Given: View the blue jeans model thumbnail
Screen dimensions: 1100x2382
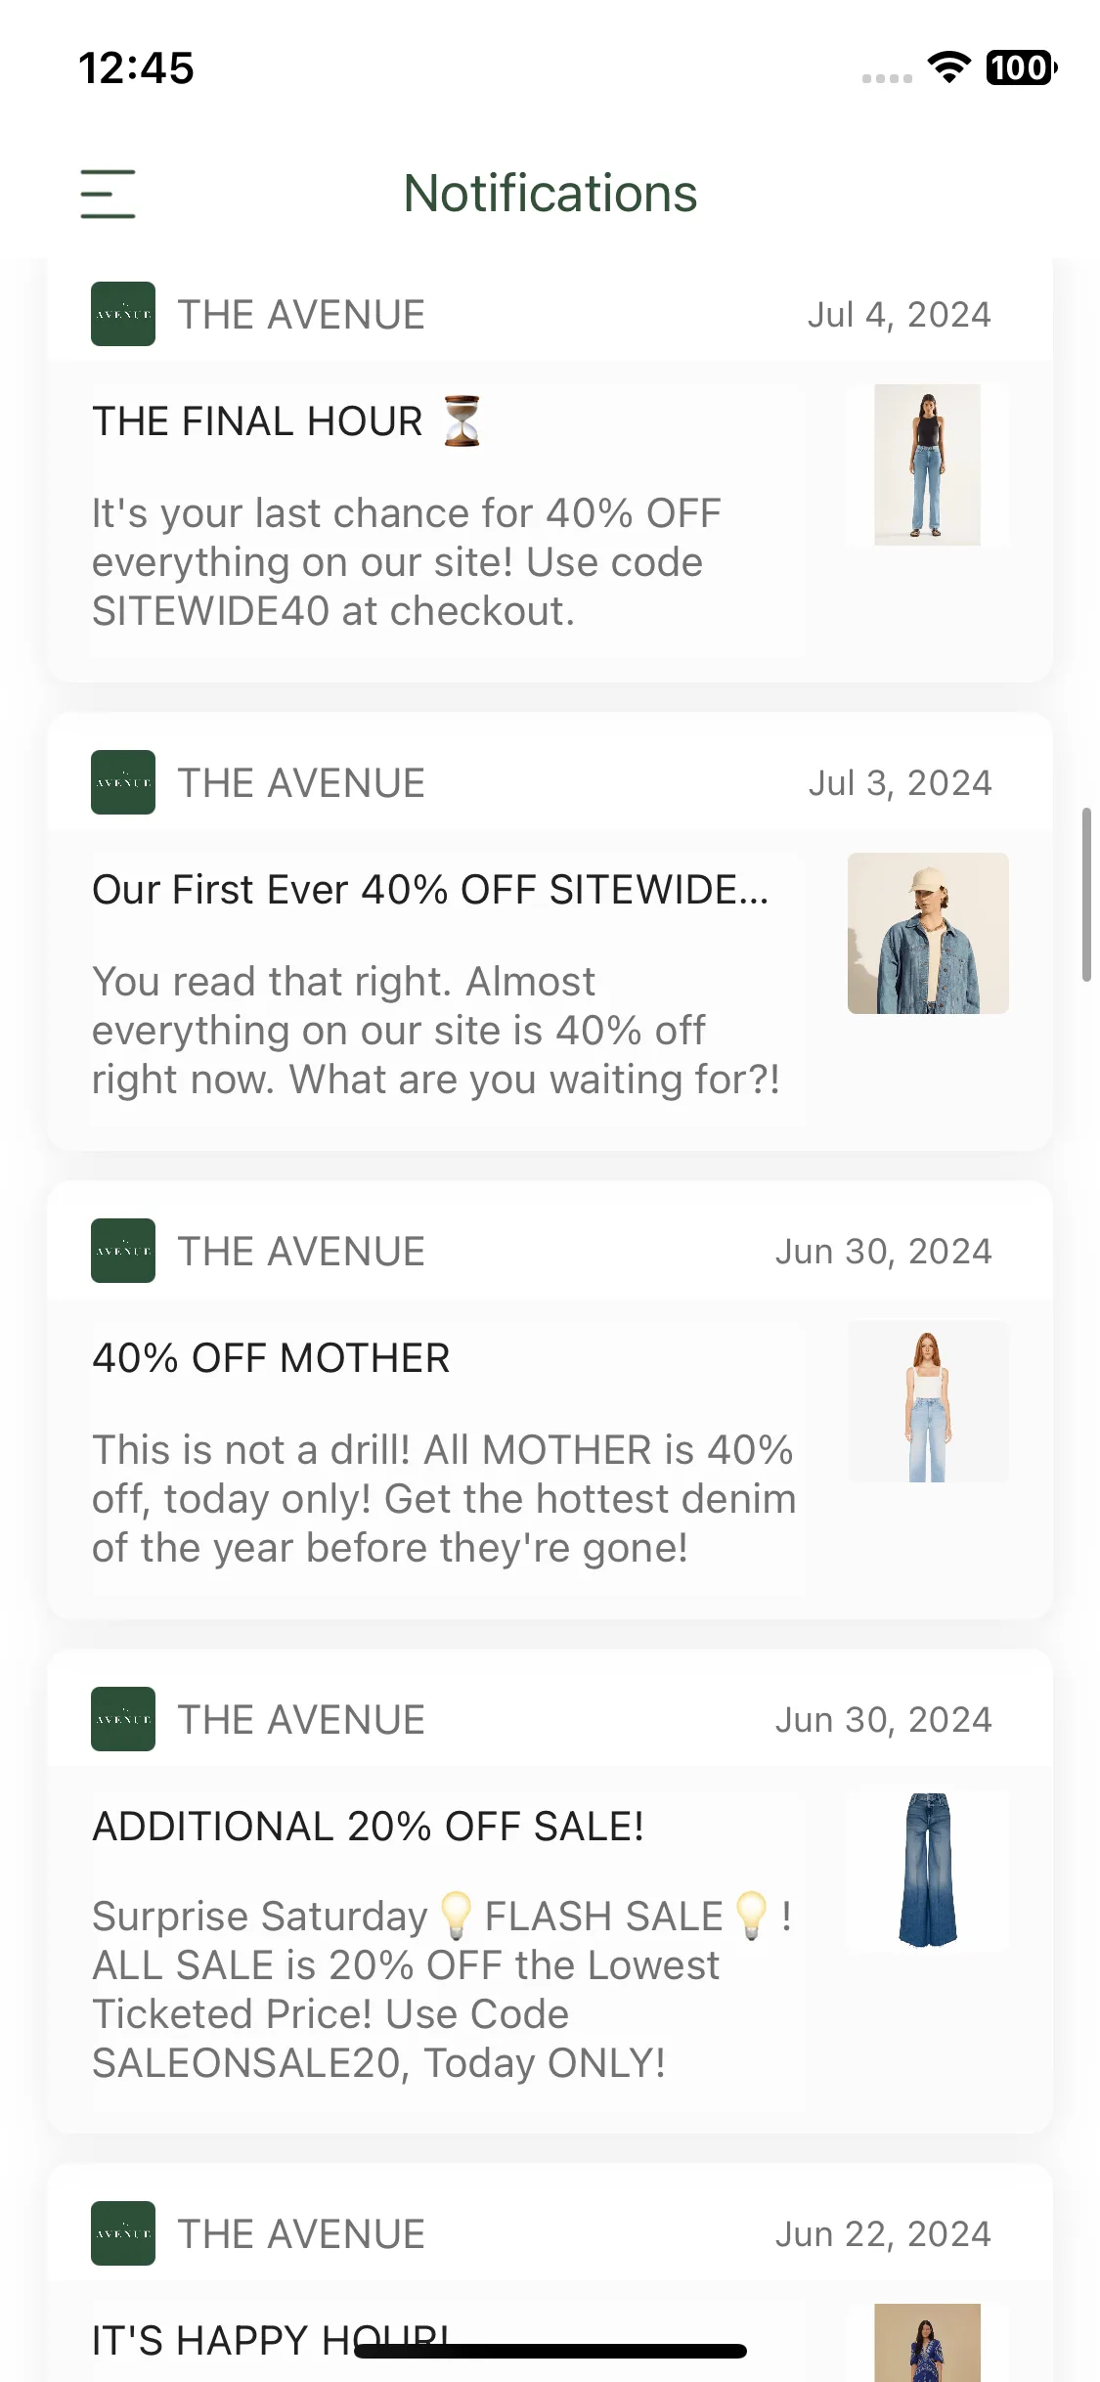Looking at the screenshot, I should (x=928, y=464).
